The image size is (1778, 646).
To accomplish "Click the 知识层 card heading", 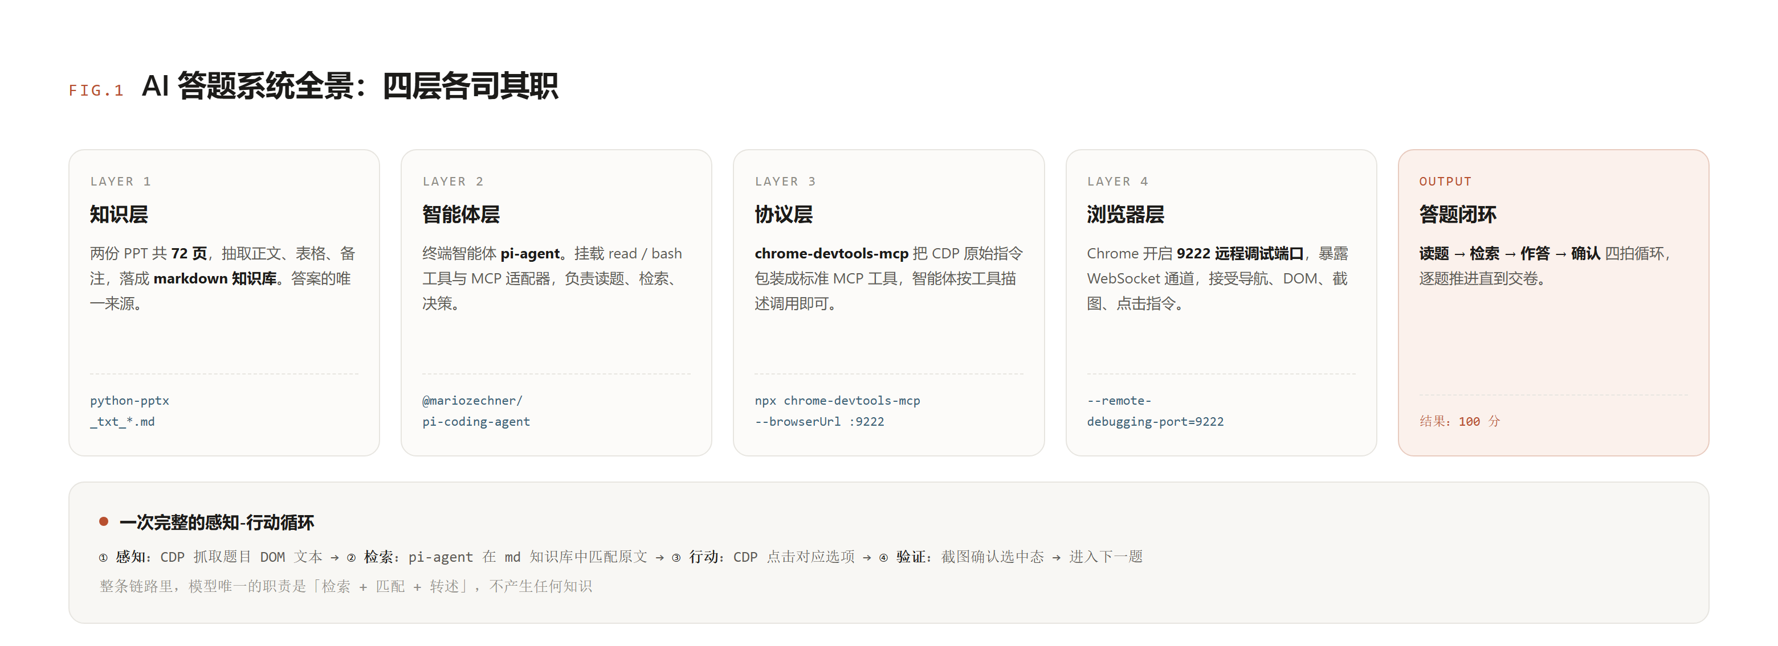I will 119,215.
